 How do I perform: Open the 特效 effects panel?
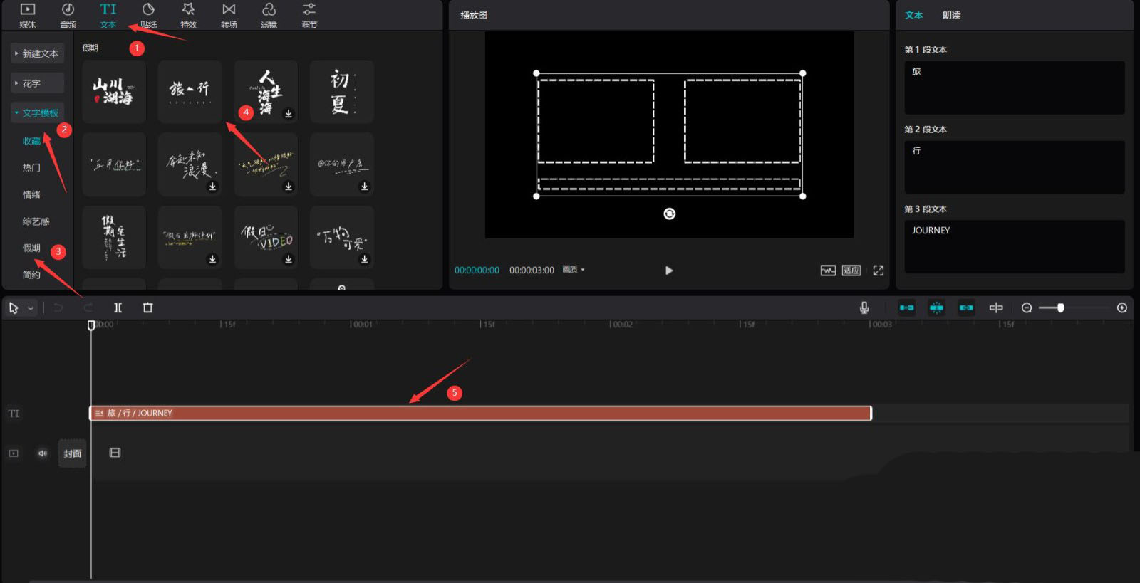pos(188,15)
